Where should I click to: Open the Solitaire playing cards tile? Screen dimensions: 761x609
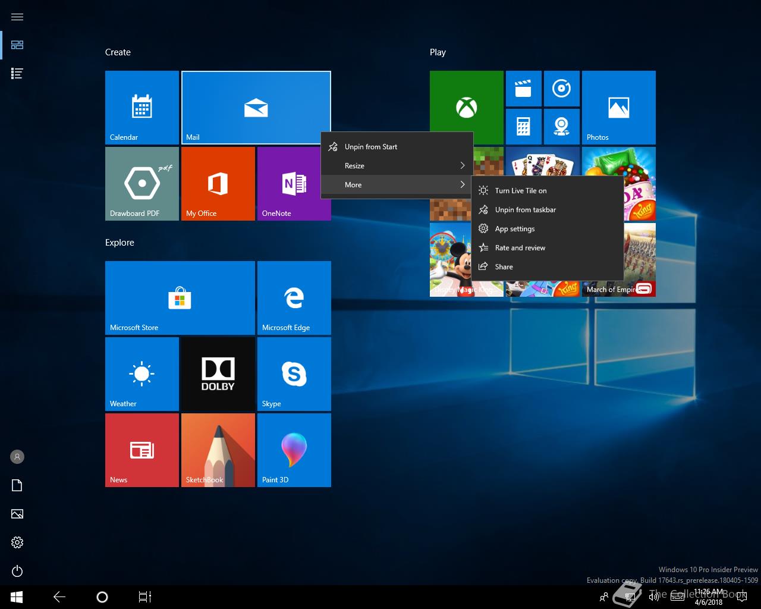(x=543, y=161)
